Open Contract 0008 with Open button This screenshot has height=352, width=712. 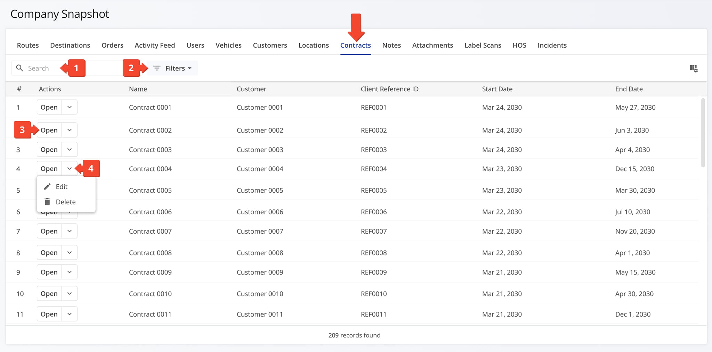point(49,252)
